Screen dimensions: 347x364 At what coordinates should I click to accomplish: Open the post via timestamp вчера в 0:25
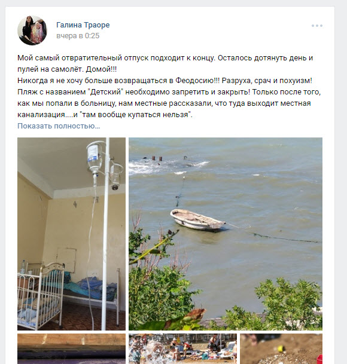[78, 36]
